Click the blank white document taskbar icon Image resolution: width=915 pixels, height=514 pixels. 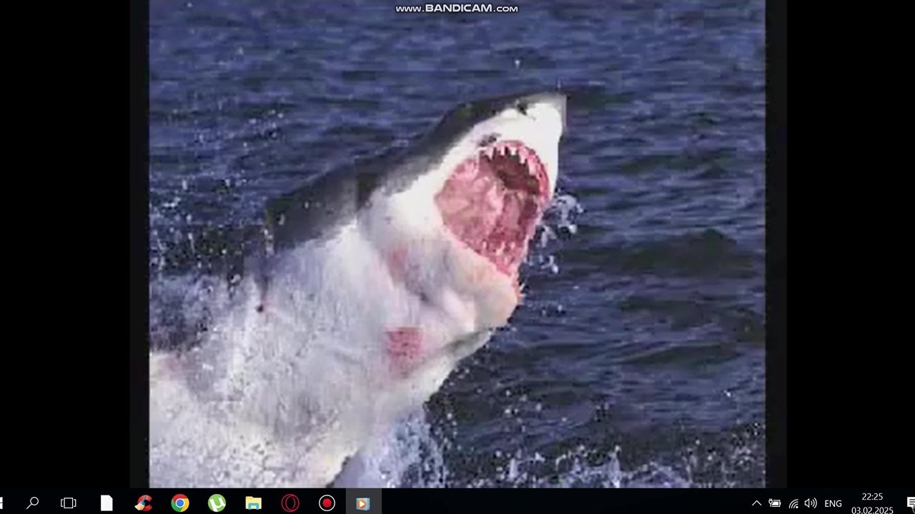tap(107, 503)
